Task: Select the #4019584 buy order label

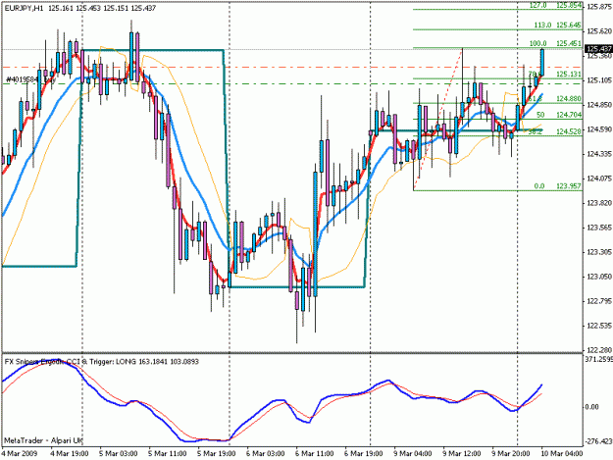Action: coord(29,80)
